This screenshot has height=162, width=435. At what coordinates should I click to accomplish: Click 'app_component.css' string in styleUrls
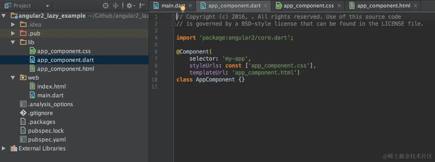point(280,66)
